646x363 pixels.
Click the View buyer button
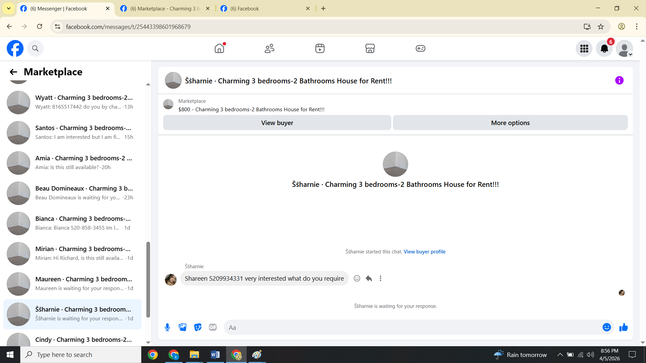(x=277, y=123)
